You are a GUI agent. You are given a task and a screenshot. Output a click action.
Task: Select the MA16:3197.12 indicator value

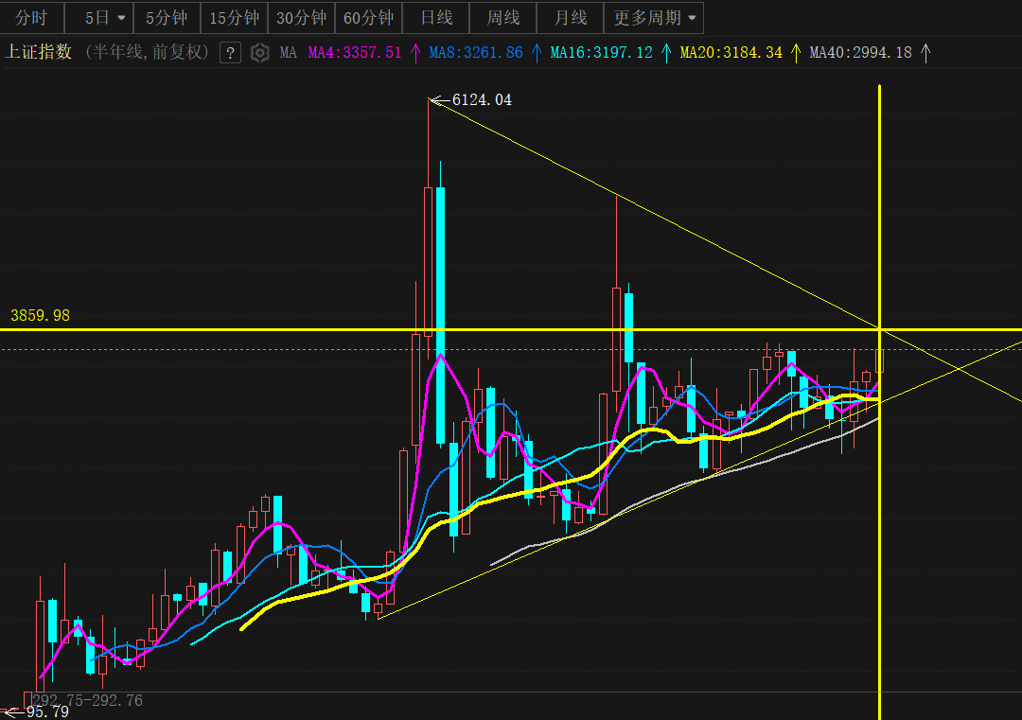point(601,53)
